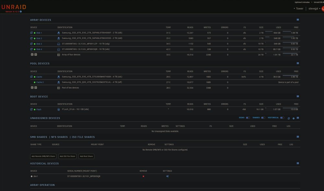Collapse the Historical Devices section via menu icon
Screen dimensions: 324x191
pos(298,163)
